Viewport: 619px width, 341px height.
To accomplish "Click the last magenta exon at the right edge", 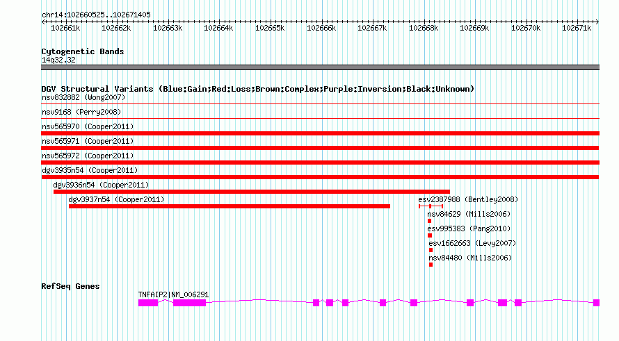I will pos(597,303).
